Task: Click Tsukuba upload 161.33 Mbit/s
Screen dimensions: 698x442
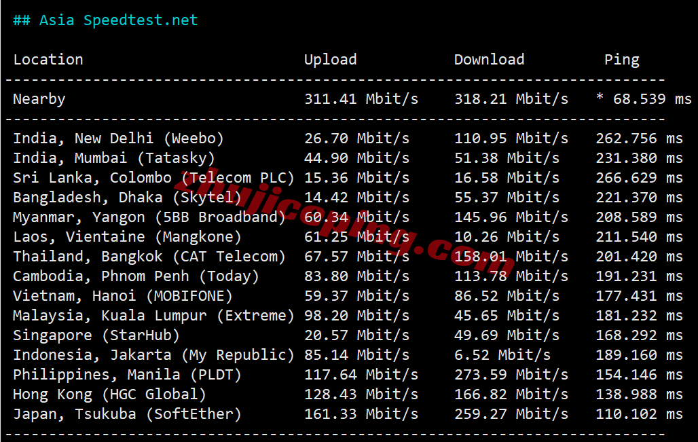Action: (x=361, y=414)
